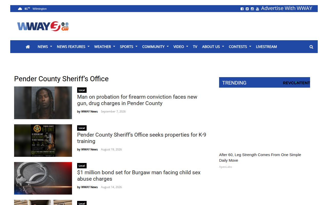Open the News Features menu item

point(71,47)
